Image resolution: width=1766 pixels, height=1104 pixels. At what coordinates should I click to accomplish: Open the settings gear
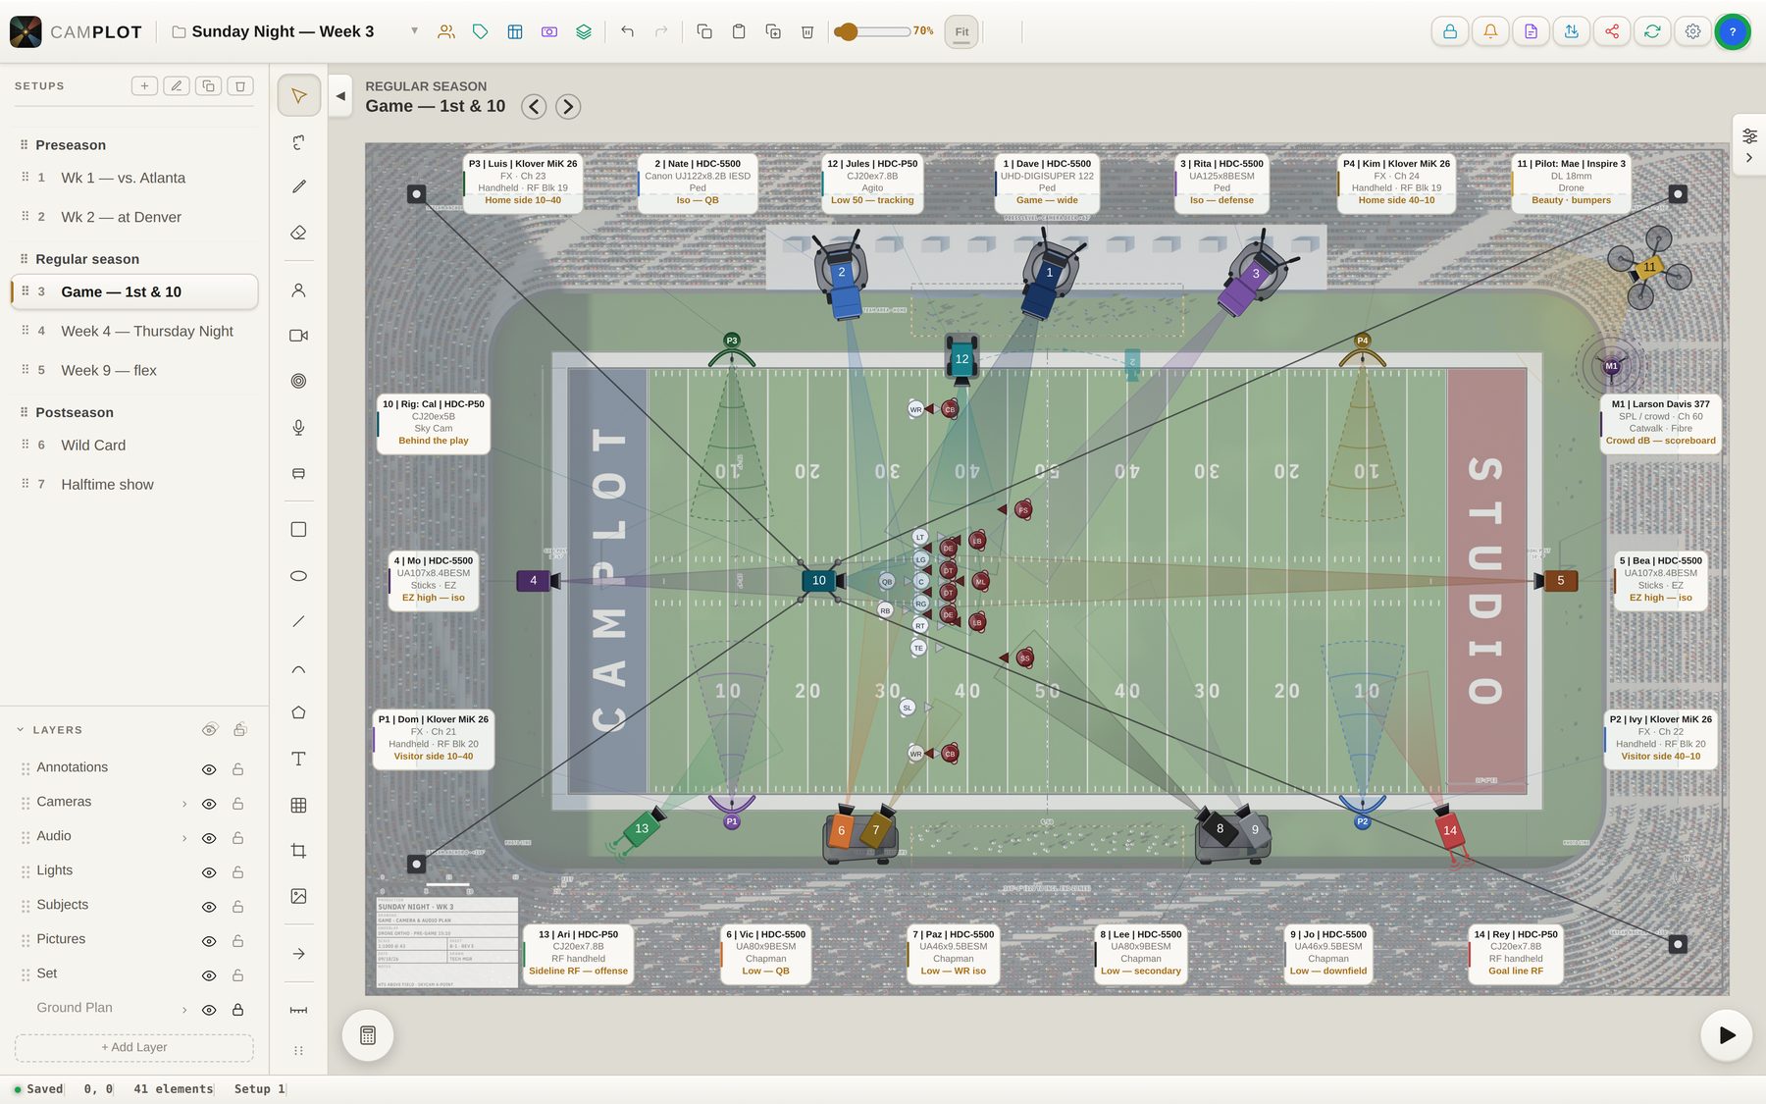[1693, 31]
